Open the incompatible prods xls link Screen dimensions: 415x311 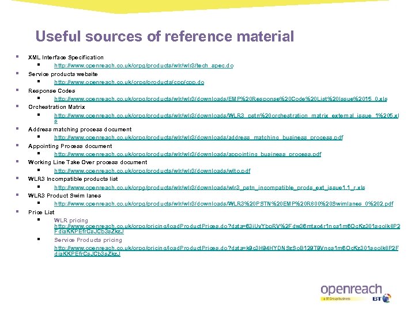tap(210, 187)
